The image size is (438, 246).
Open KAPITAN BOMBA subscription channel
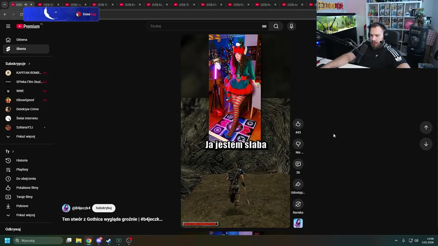click(26, 73)
